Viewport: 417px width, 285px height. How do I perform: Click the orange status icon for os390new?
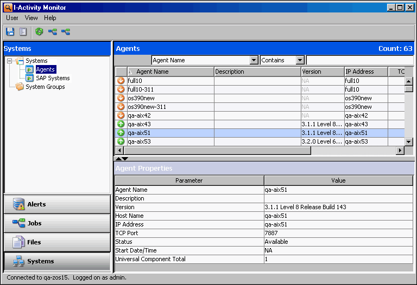[x=121, y=98]
